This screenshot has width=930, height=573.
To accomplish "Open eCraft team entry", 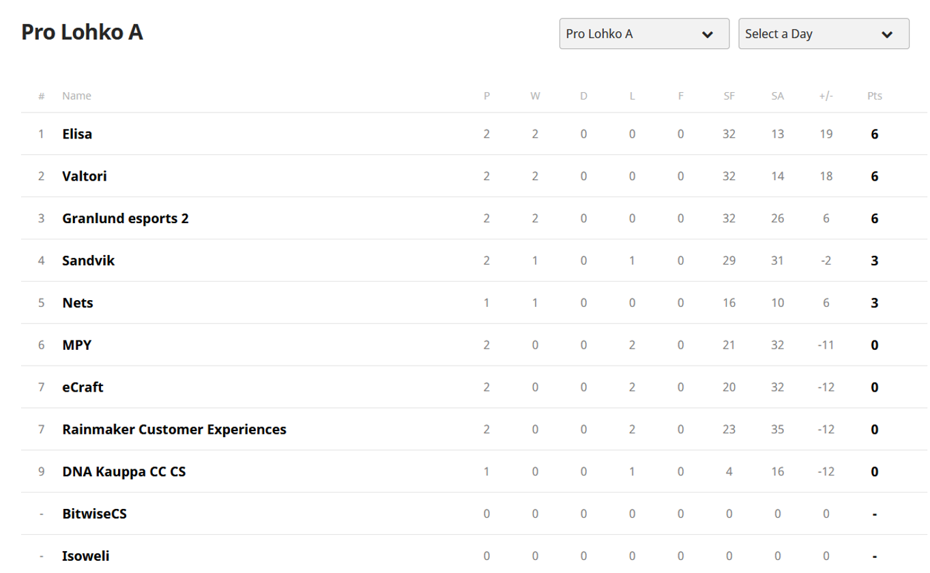I will (83, 387).
